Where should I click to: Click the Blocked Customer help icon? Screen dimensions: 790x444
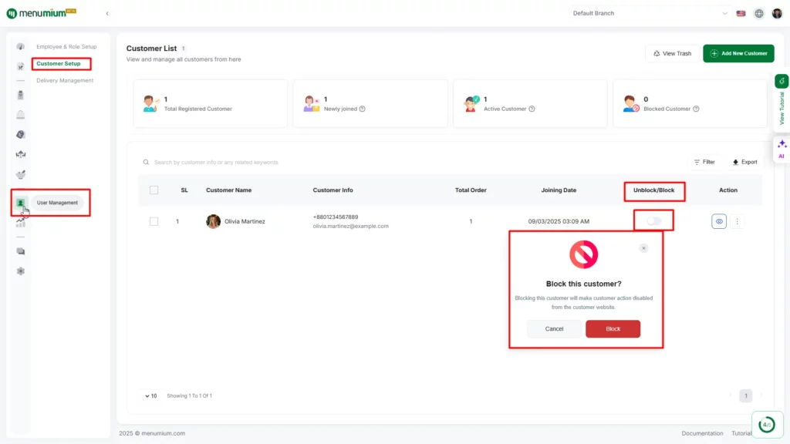pos(696,109)
